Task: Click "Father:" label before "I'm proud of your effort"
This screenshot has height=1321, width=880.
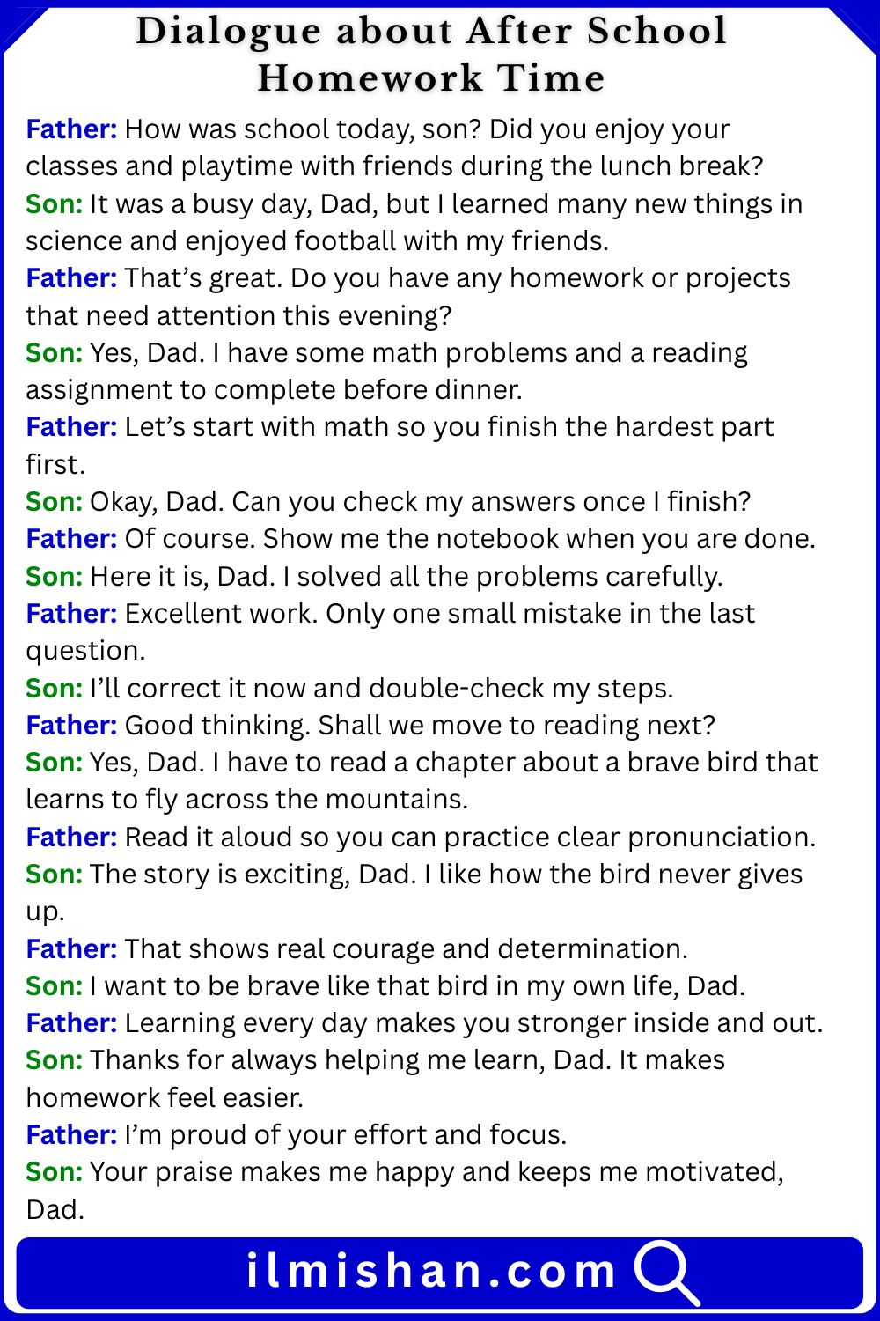Action: (71, 1135)
